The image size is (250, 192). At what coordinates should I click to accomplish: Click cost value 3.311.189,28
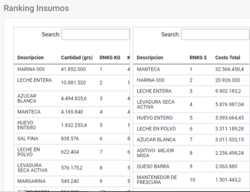click(229, 129)
